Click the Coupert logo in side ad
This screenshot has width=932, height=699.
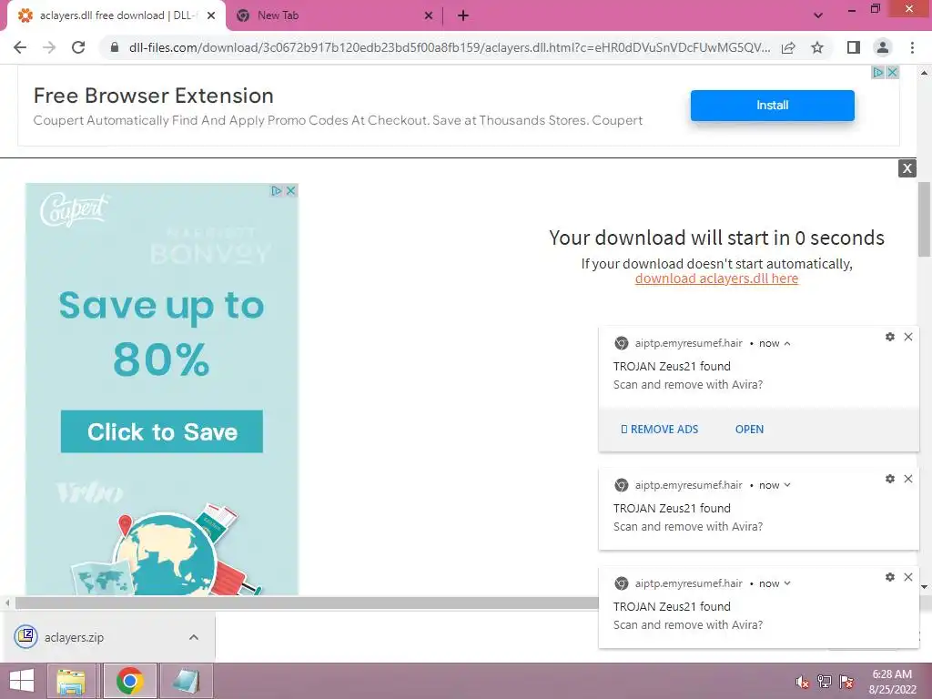click(75, 209)
